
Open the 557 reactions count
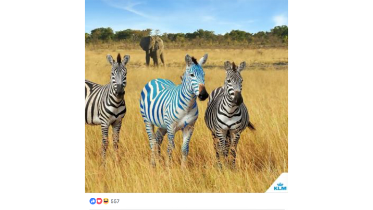[x=115, y=202]
